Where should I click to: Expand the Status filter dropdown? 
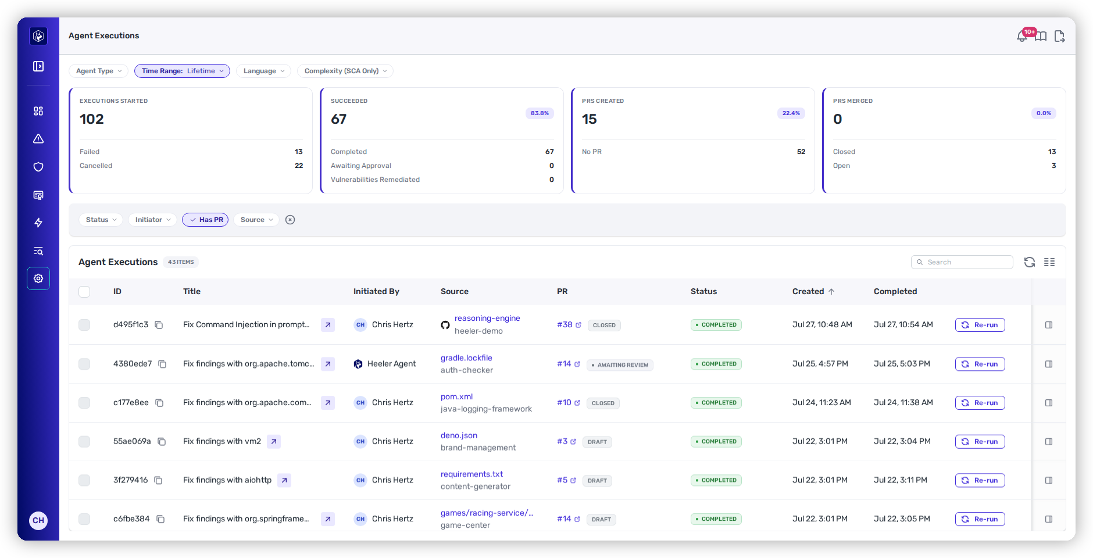tap(101, 220)
